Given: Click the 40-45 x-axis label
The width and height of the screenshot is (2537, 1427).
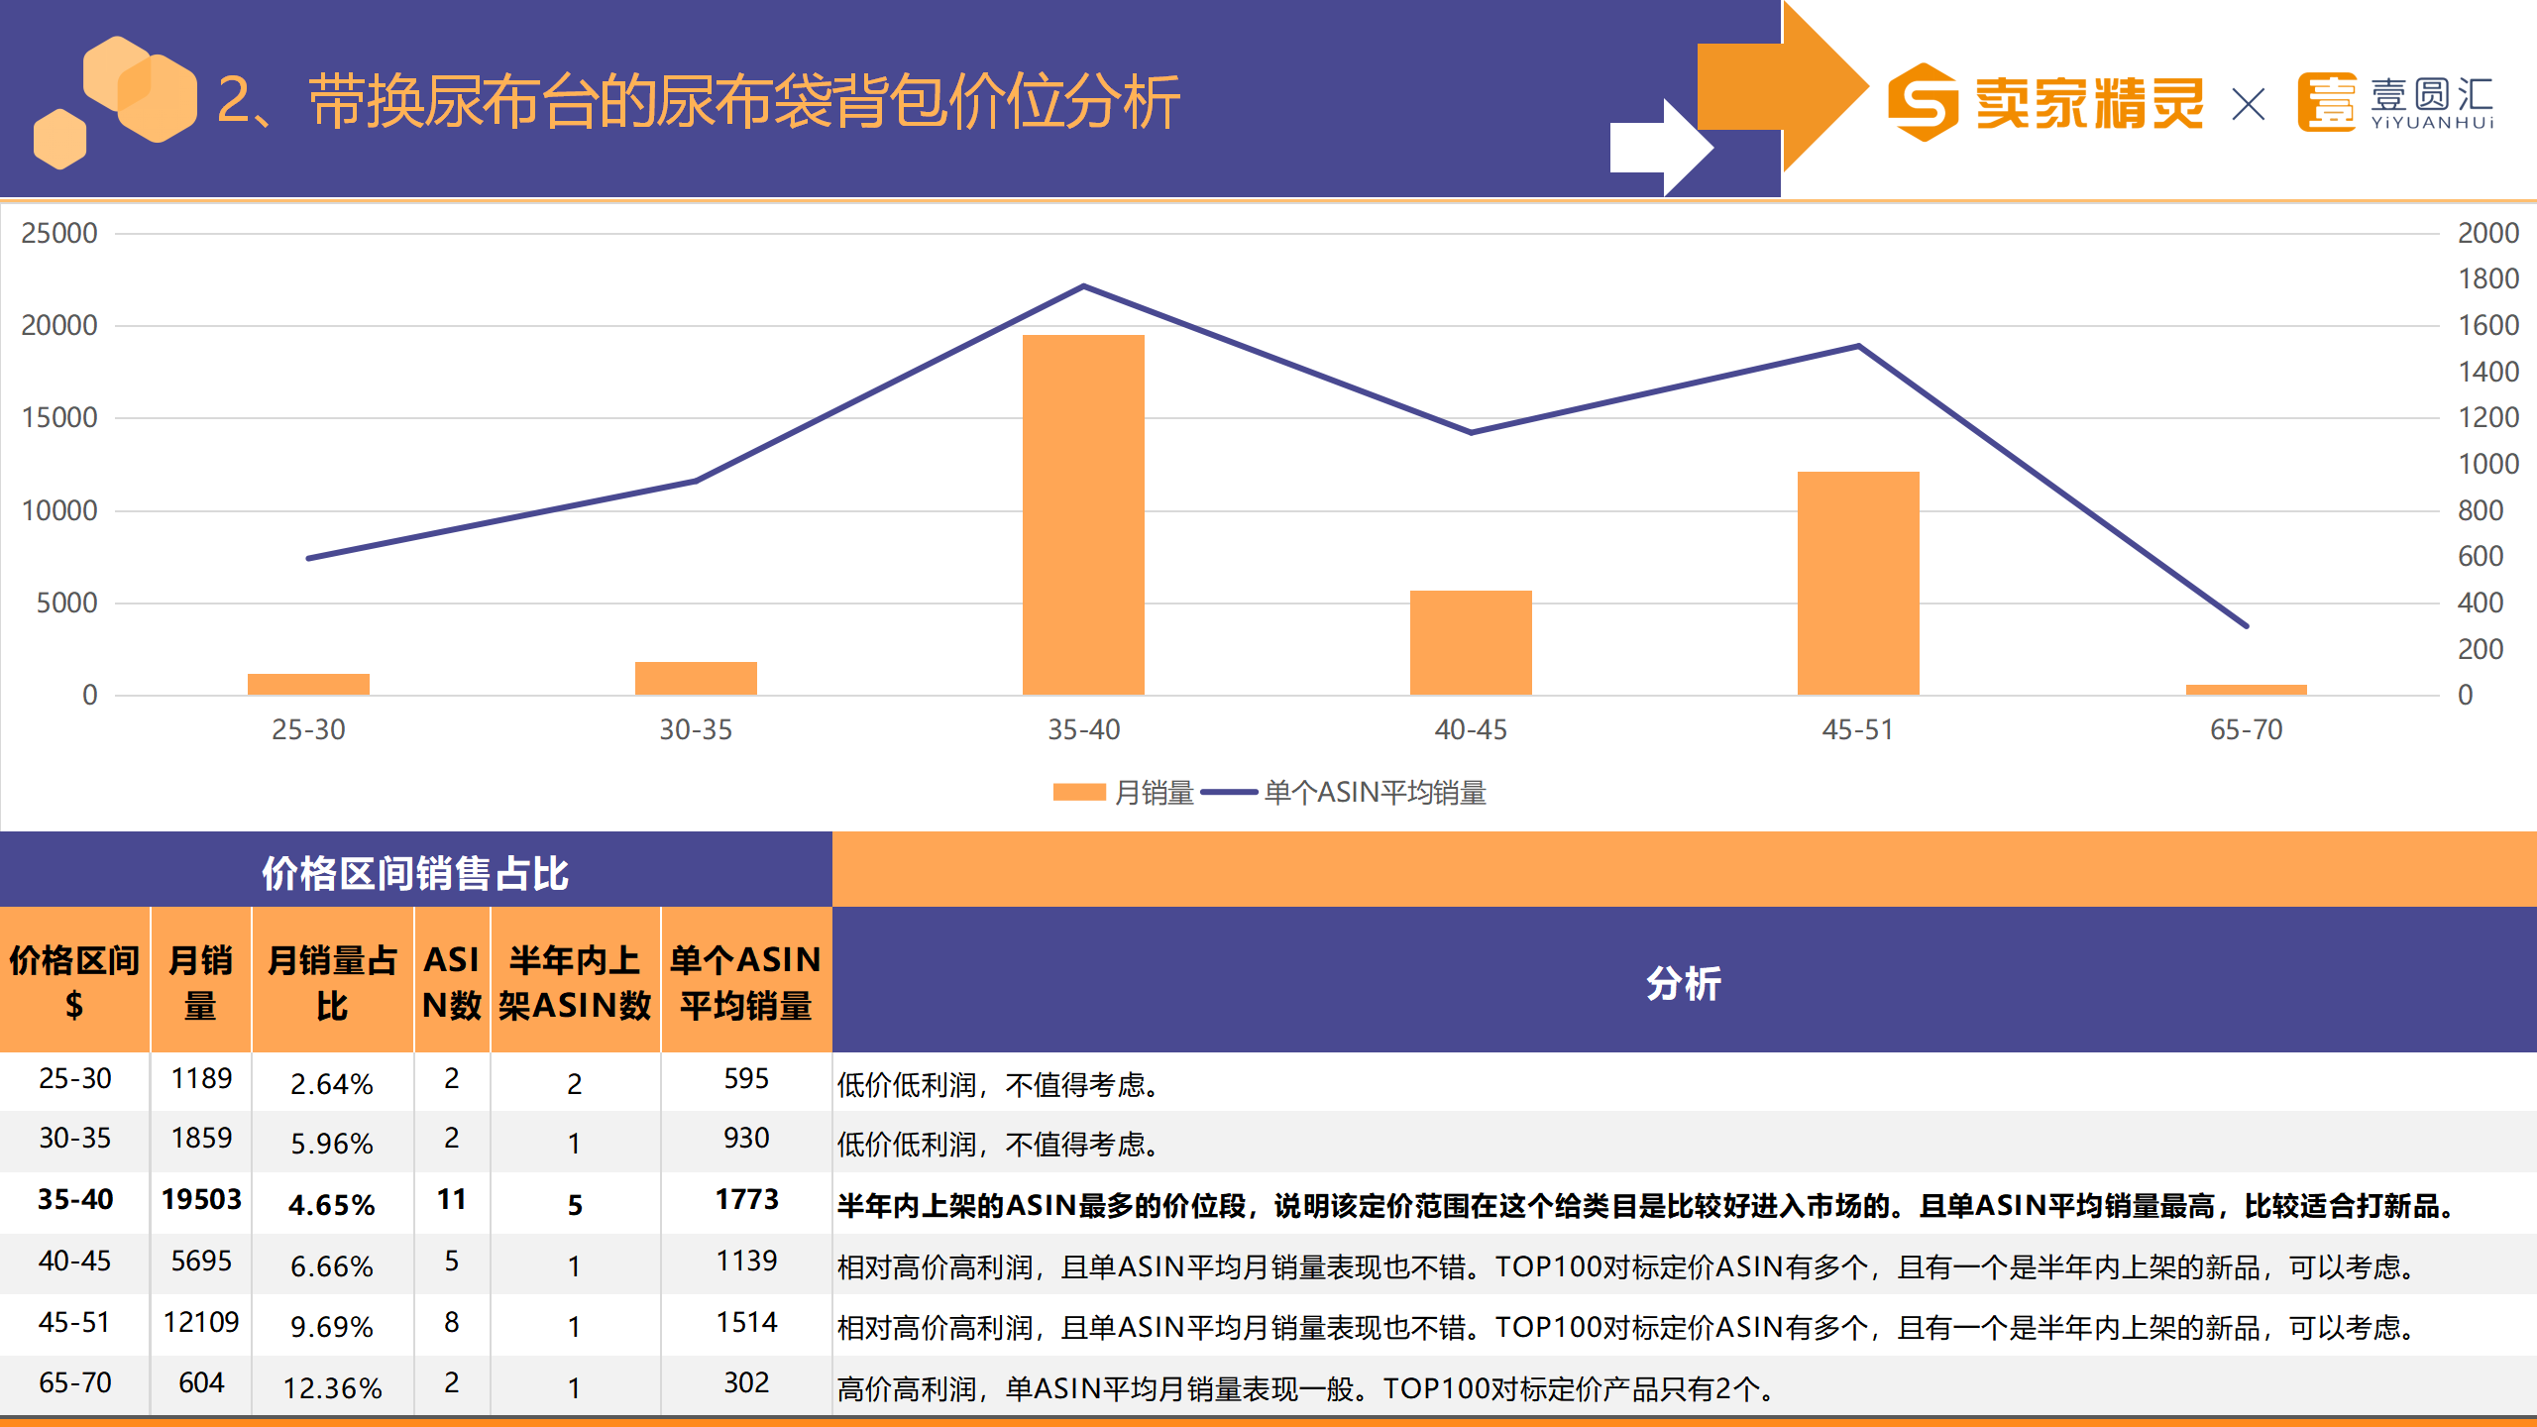Looking at the screenshot, I should (1471, 729).
